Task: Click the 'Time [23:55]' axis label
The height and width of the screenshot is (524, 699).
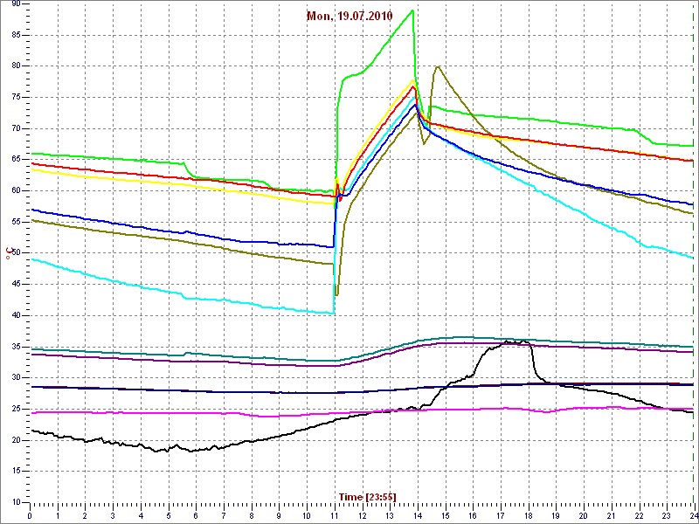Action: pyautogui.click(x=368, y=496)
